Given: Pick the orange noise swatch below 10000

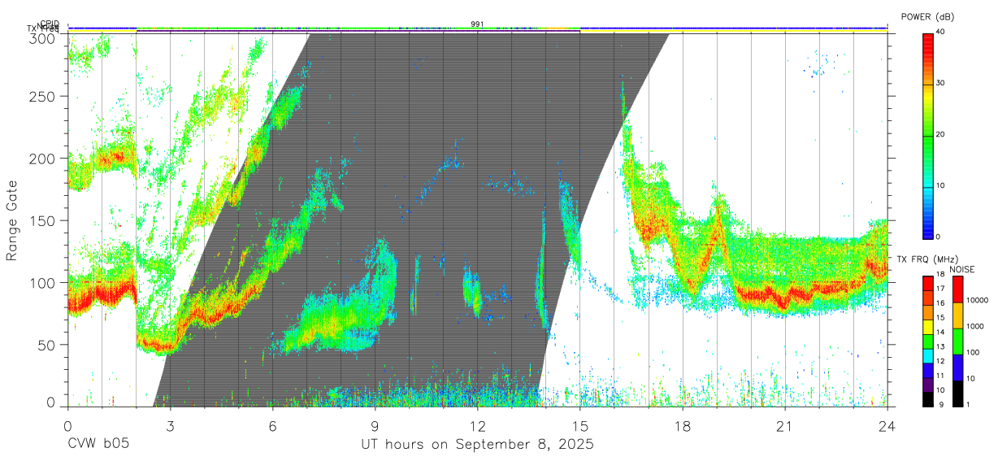Looking at the screenshot, I should (957, 315).
